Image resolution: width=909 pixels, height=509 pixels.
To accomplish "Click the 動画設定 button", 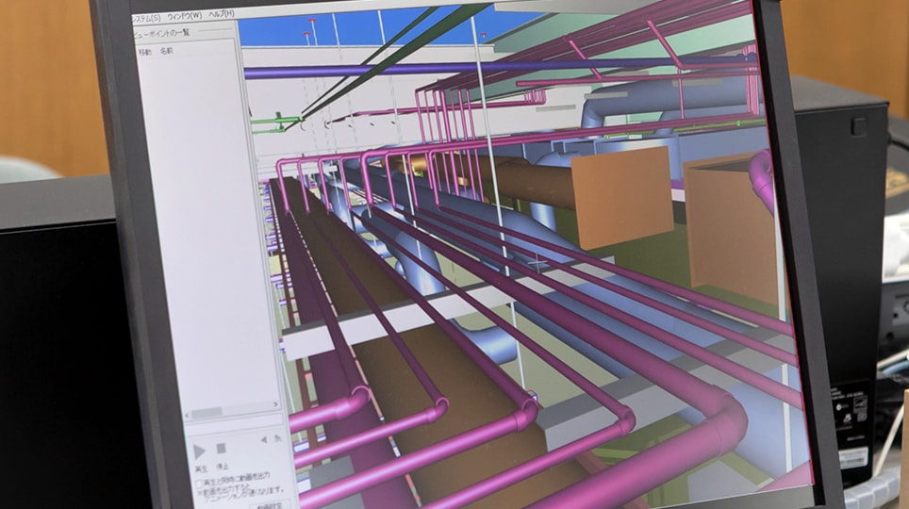I will pos(269,506).
